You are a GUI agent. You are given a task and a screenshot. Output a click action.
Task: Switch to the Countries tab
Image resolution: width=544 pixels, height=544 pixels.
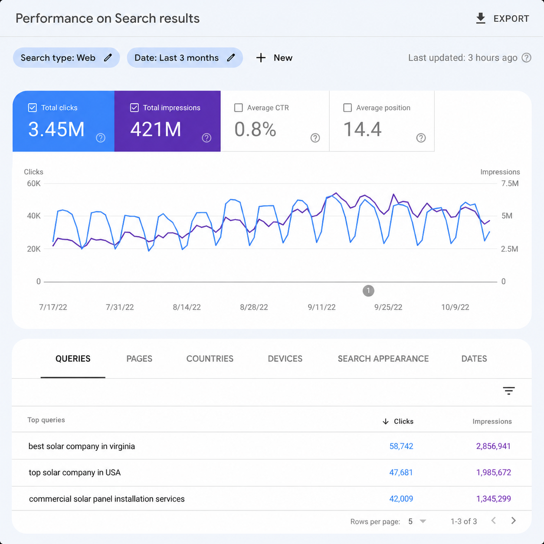210,359
